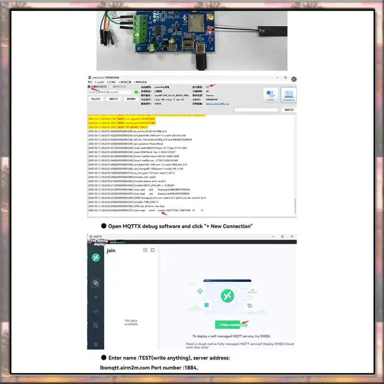Toggle the 4G module USB print checkbox
This screenshot has height=384, width=384.
[x=89, y=87]
